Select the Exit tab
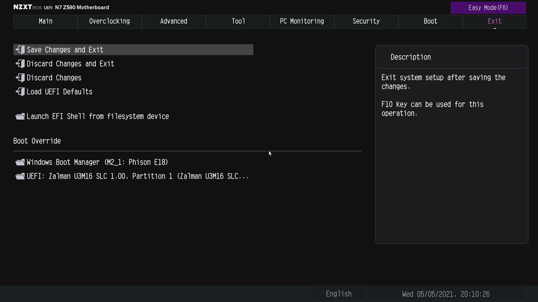 495,21
